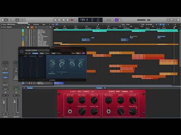The height and width of the screenshot is (135, 181).
Task: Switch to the Controls tab in Smart Controls
Action: coord(99,88)
